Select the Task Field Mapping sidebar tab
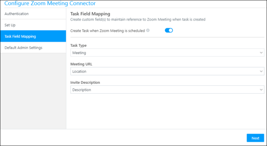Viewport: 267px width, 146px height. (20, 36)
